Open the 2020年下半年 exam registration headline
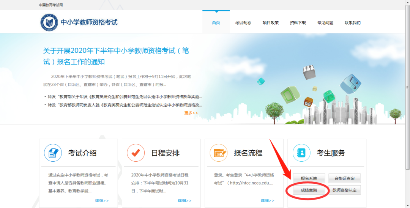The image size is (410, 208). pos(116,56)
